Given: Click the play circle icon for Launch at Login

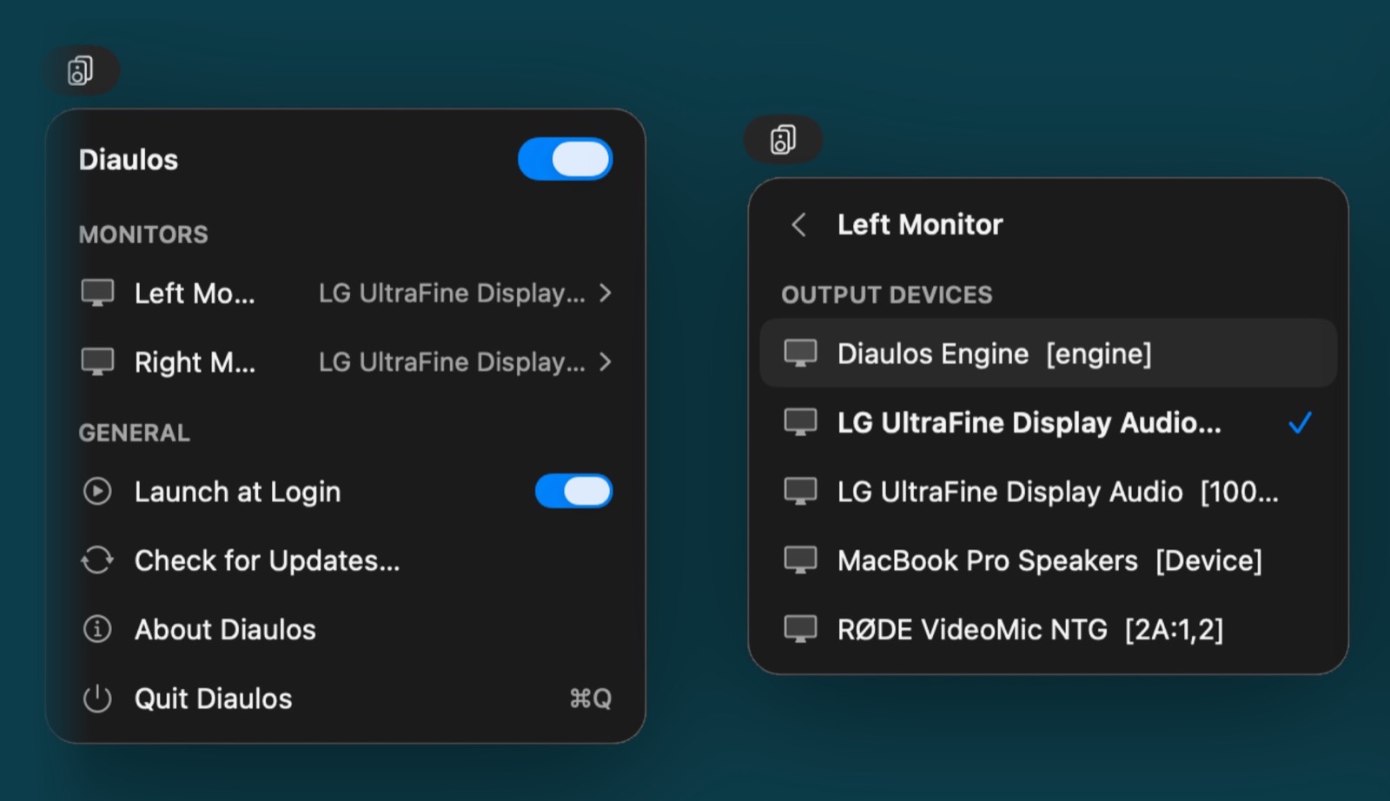Looking at the screenshot, I should [97, 492].
